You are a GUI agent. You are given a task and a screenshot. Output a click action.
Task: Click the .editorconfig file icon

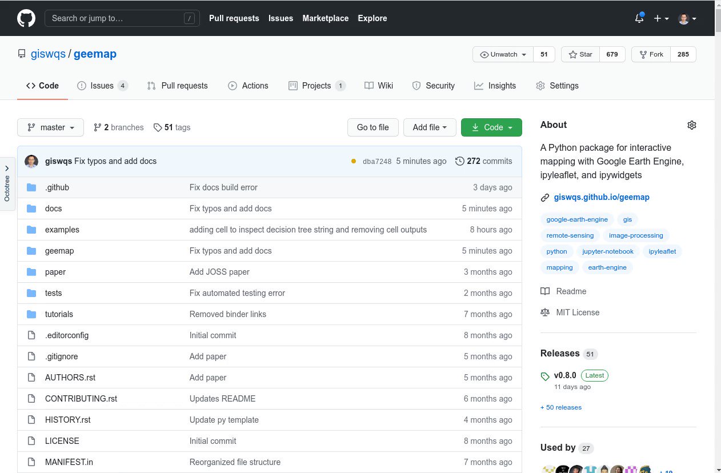click(31, 335)
